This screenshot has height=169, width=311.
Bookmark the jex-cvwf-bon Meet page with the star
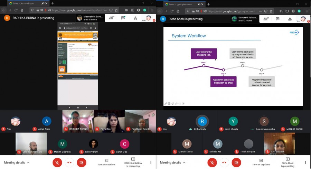point(116,10)
